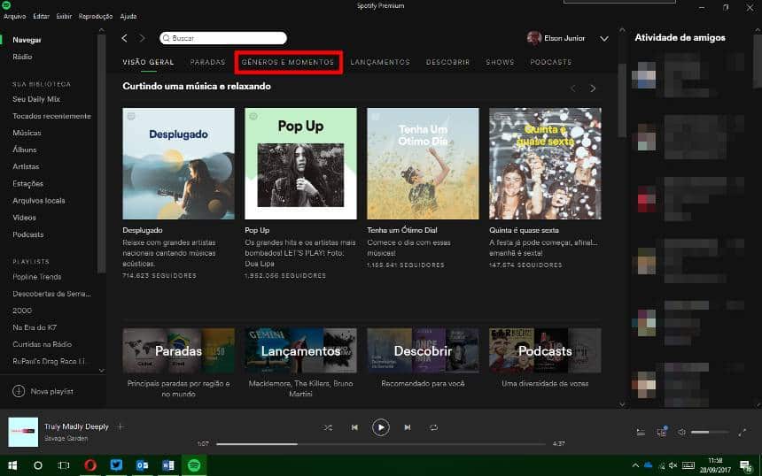Skip to next track
This screenshot has width=762, height=476.
coord(408,427)
